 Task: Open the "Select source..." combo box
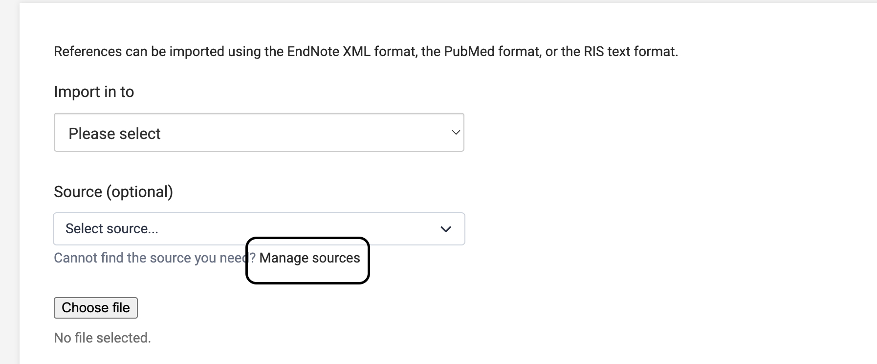(x=259, y=229)
